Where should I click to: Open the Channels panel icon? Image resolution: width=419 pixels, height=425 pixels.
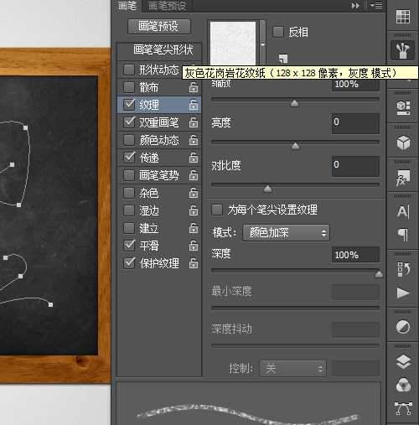[x=403, y=385]
